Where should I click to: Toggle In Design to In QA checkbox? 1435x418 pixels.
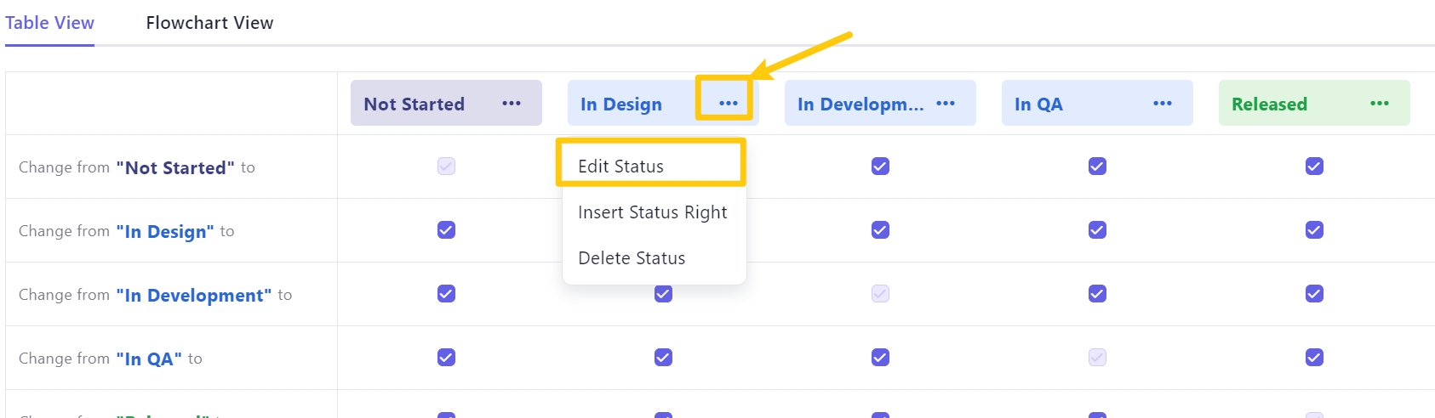click(x=1097, y=230)
